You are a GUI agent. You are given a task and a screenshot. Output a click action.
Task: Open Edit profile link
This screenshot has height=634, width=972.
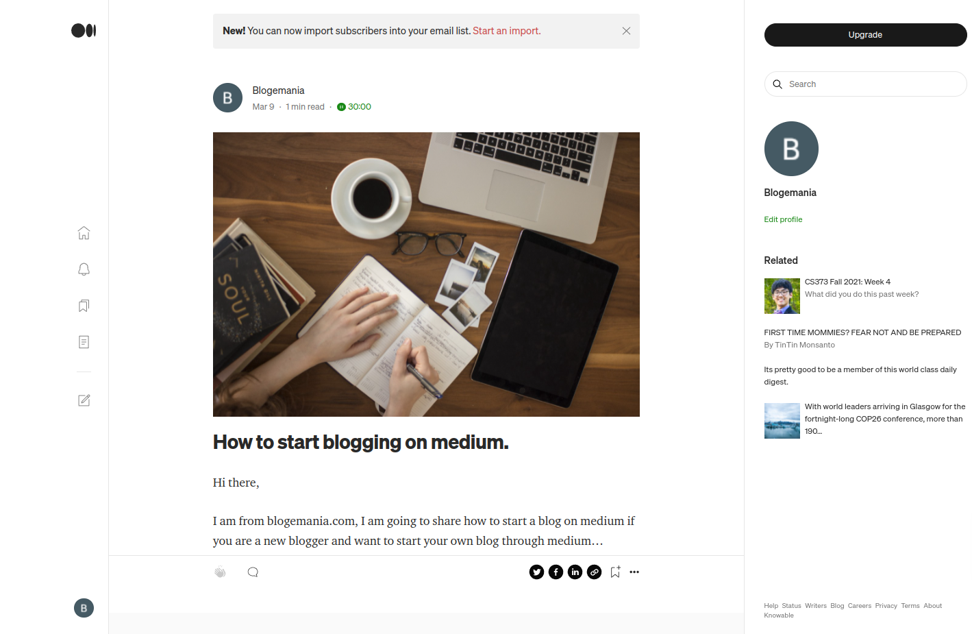point(783,219)
